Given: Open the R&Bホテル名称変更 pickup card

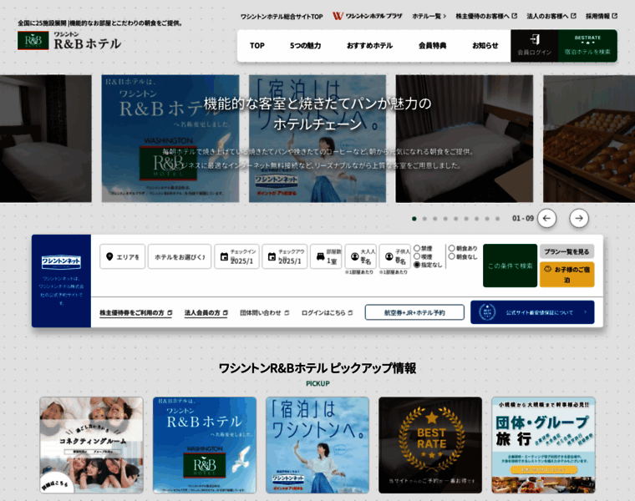Looking at the screenshot, I should click(x=205, y=445).
